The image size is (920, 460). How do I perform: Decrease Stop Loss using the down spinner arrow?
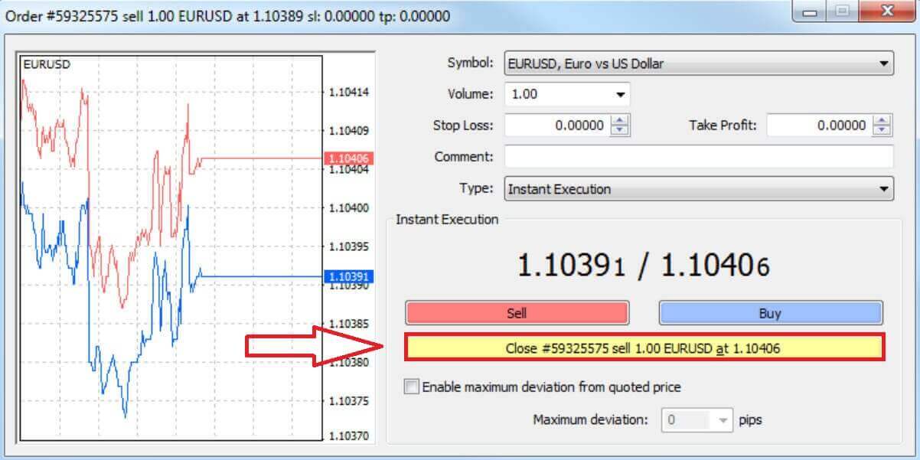tap(620, 129)
